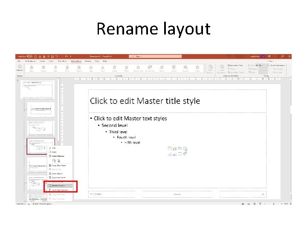Choose Duplicate Layout in context menu

pos(60,178)
